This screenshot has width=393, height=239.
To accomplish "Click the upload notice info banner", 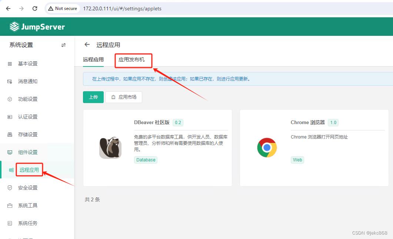I will (238, 79).
